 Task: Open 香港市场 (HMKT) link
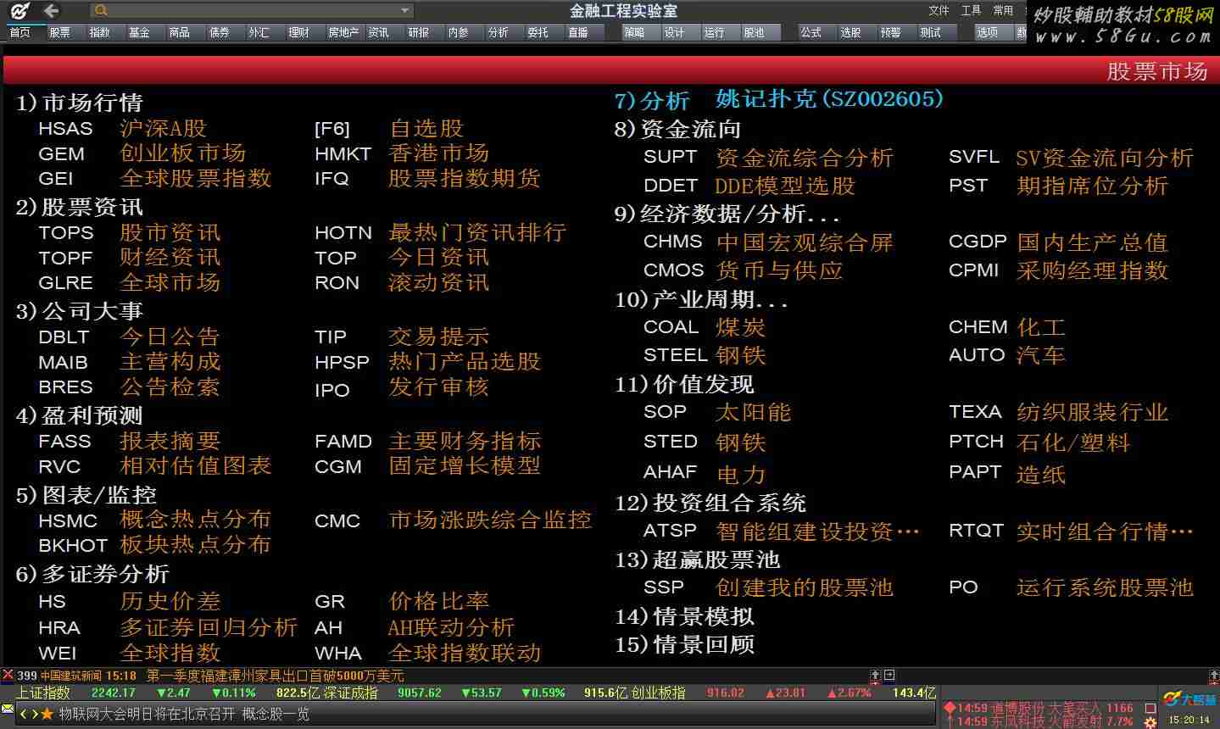(x=439, y=153)
